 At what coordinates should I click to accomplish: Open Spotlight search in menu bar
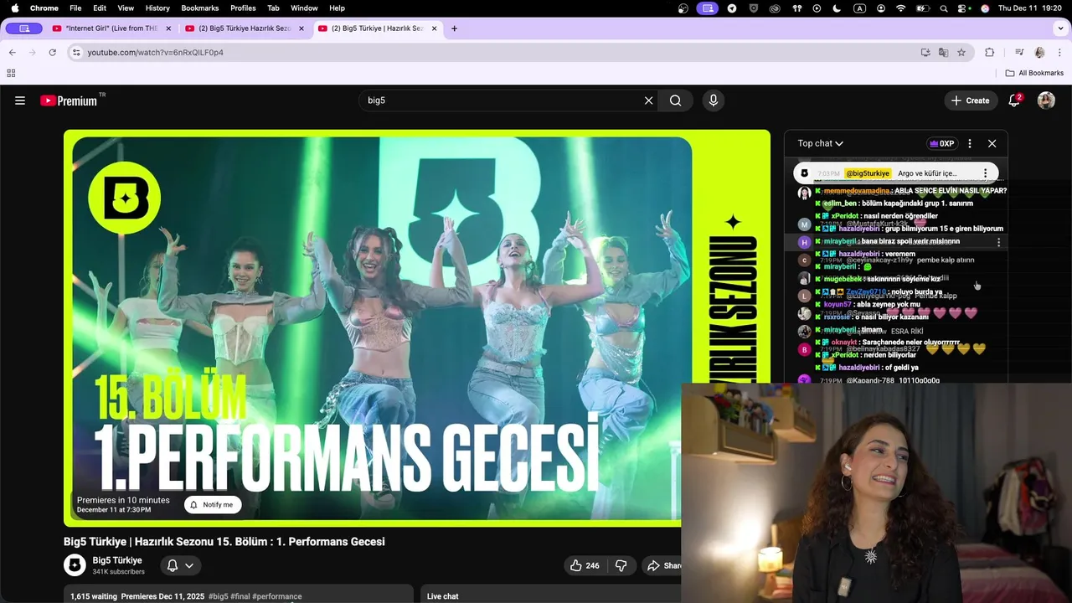(x=944, y=8)
